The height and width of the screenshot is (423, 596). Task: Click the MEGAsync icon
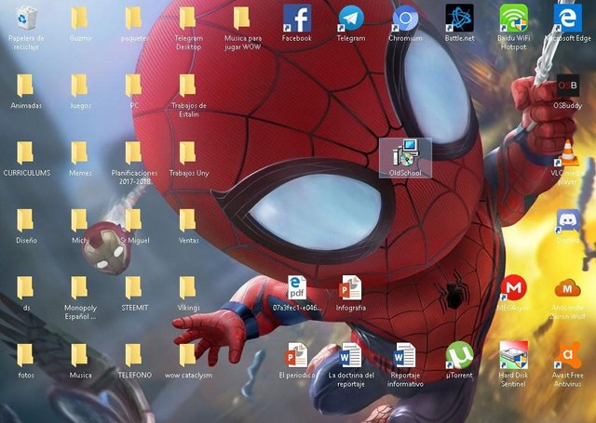pos(513,288)
